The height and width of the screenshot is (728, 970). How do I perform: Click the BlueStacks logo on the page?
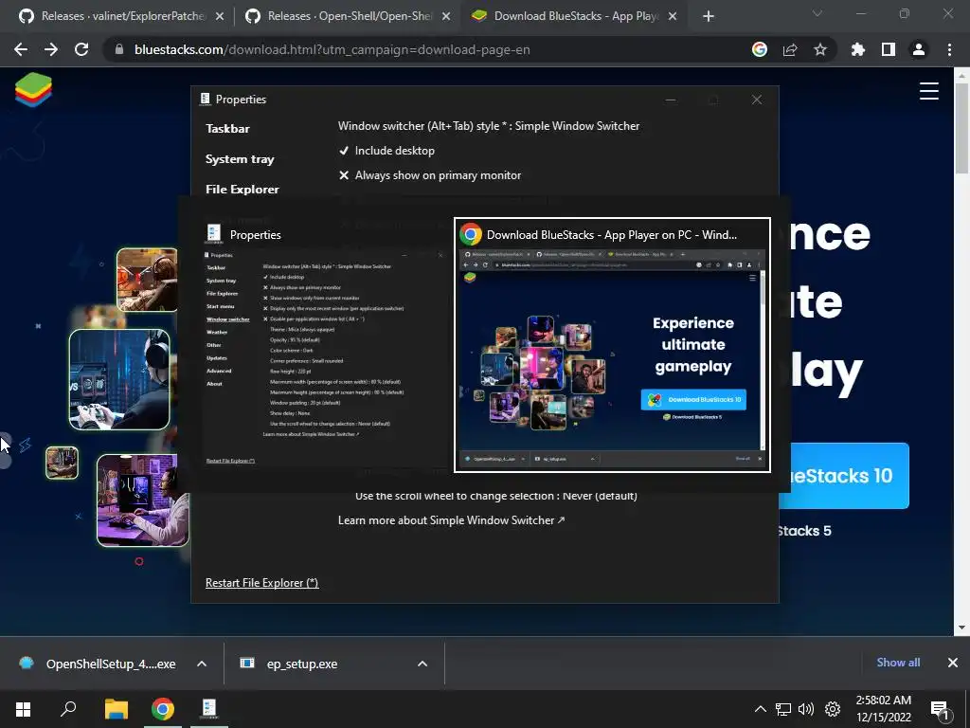tap(33, 90)
